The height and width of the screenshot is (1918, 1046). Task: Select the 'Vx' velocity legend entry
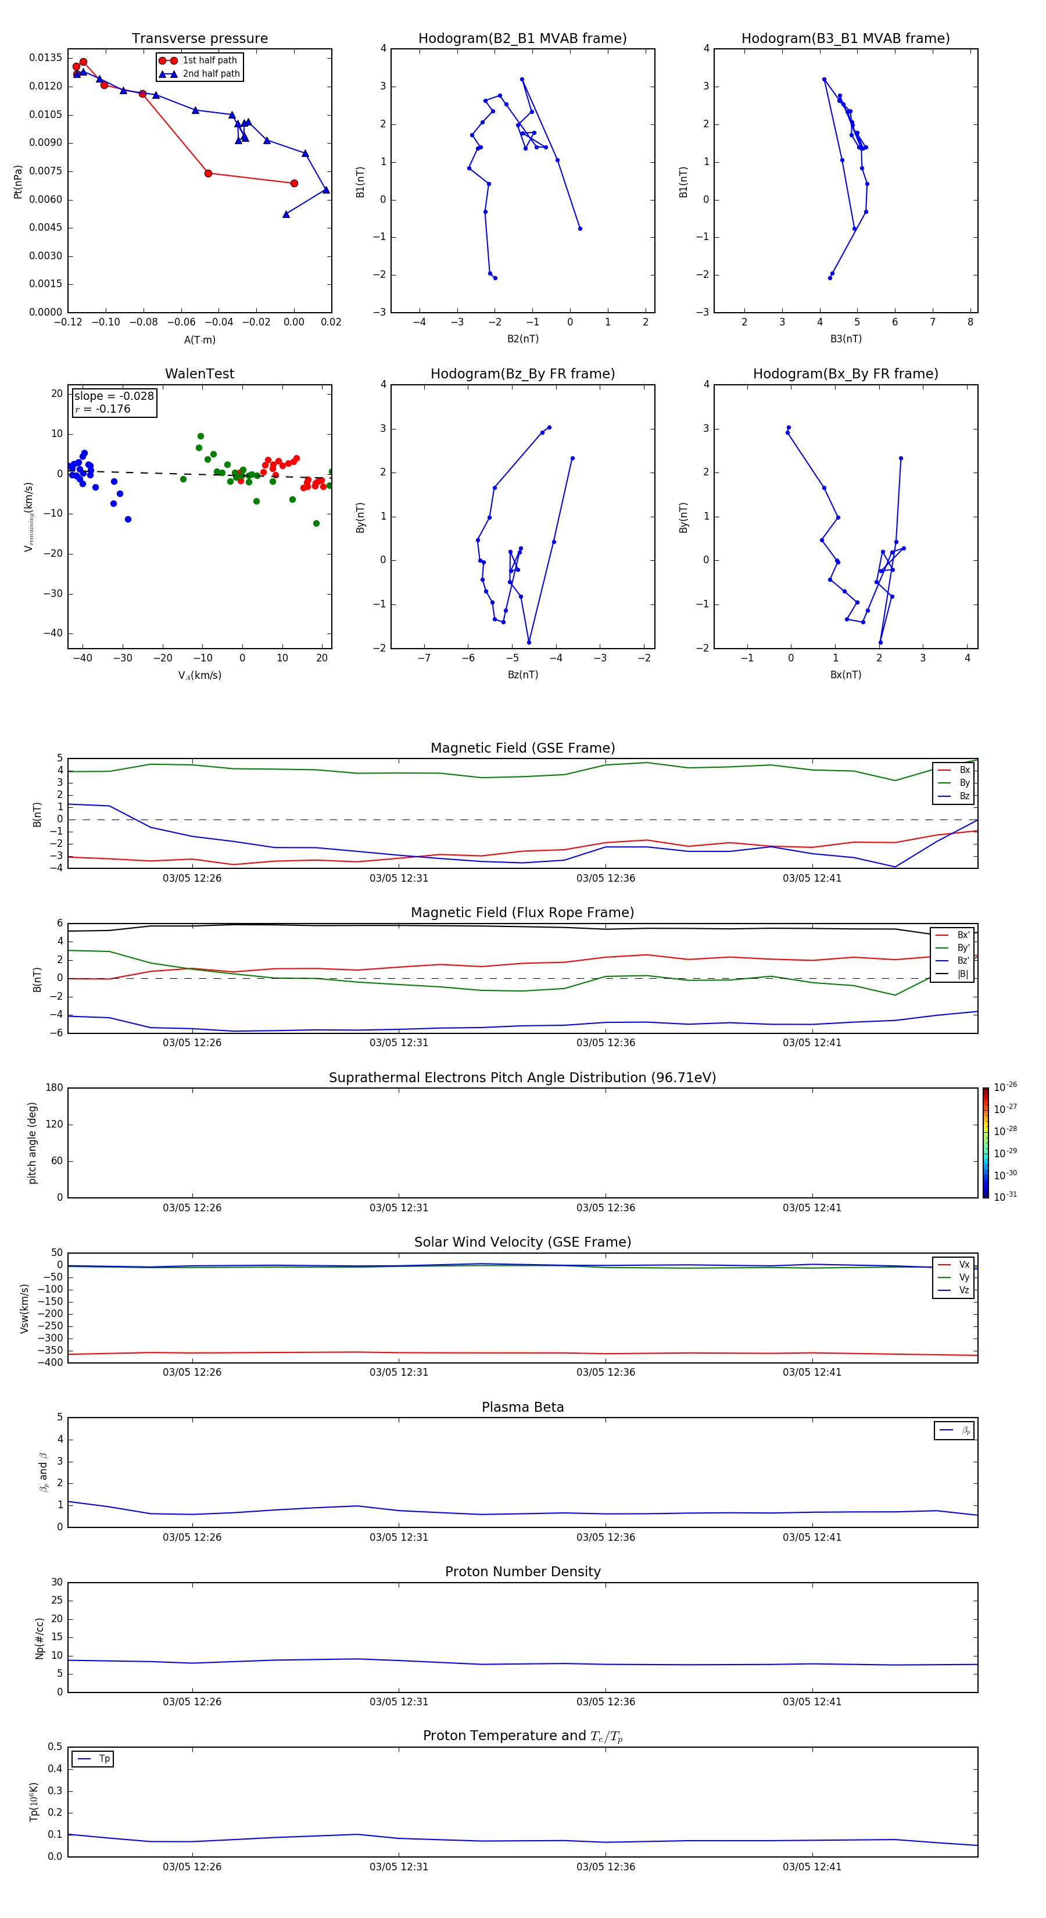(954, 1264)
